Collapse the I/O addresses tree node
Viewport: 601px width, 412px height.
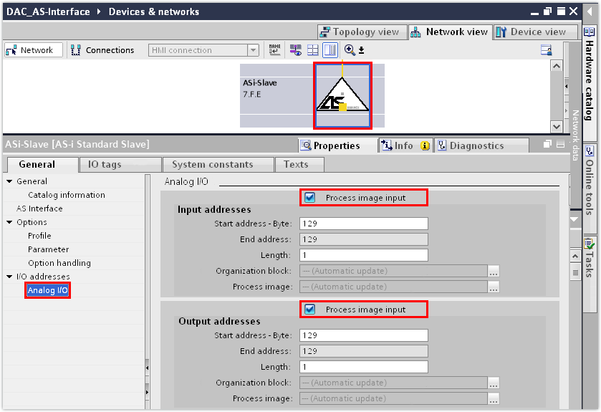click(9, 277)
